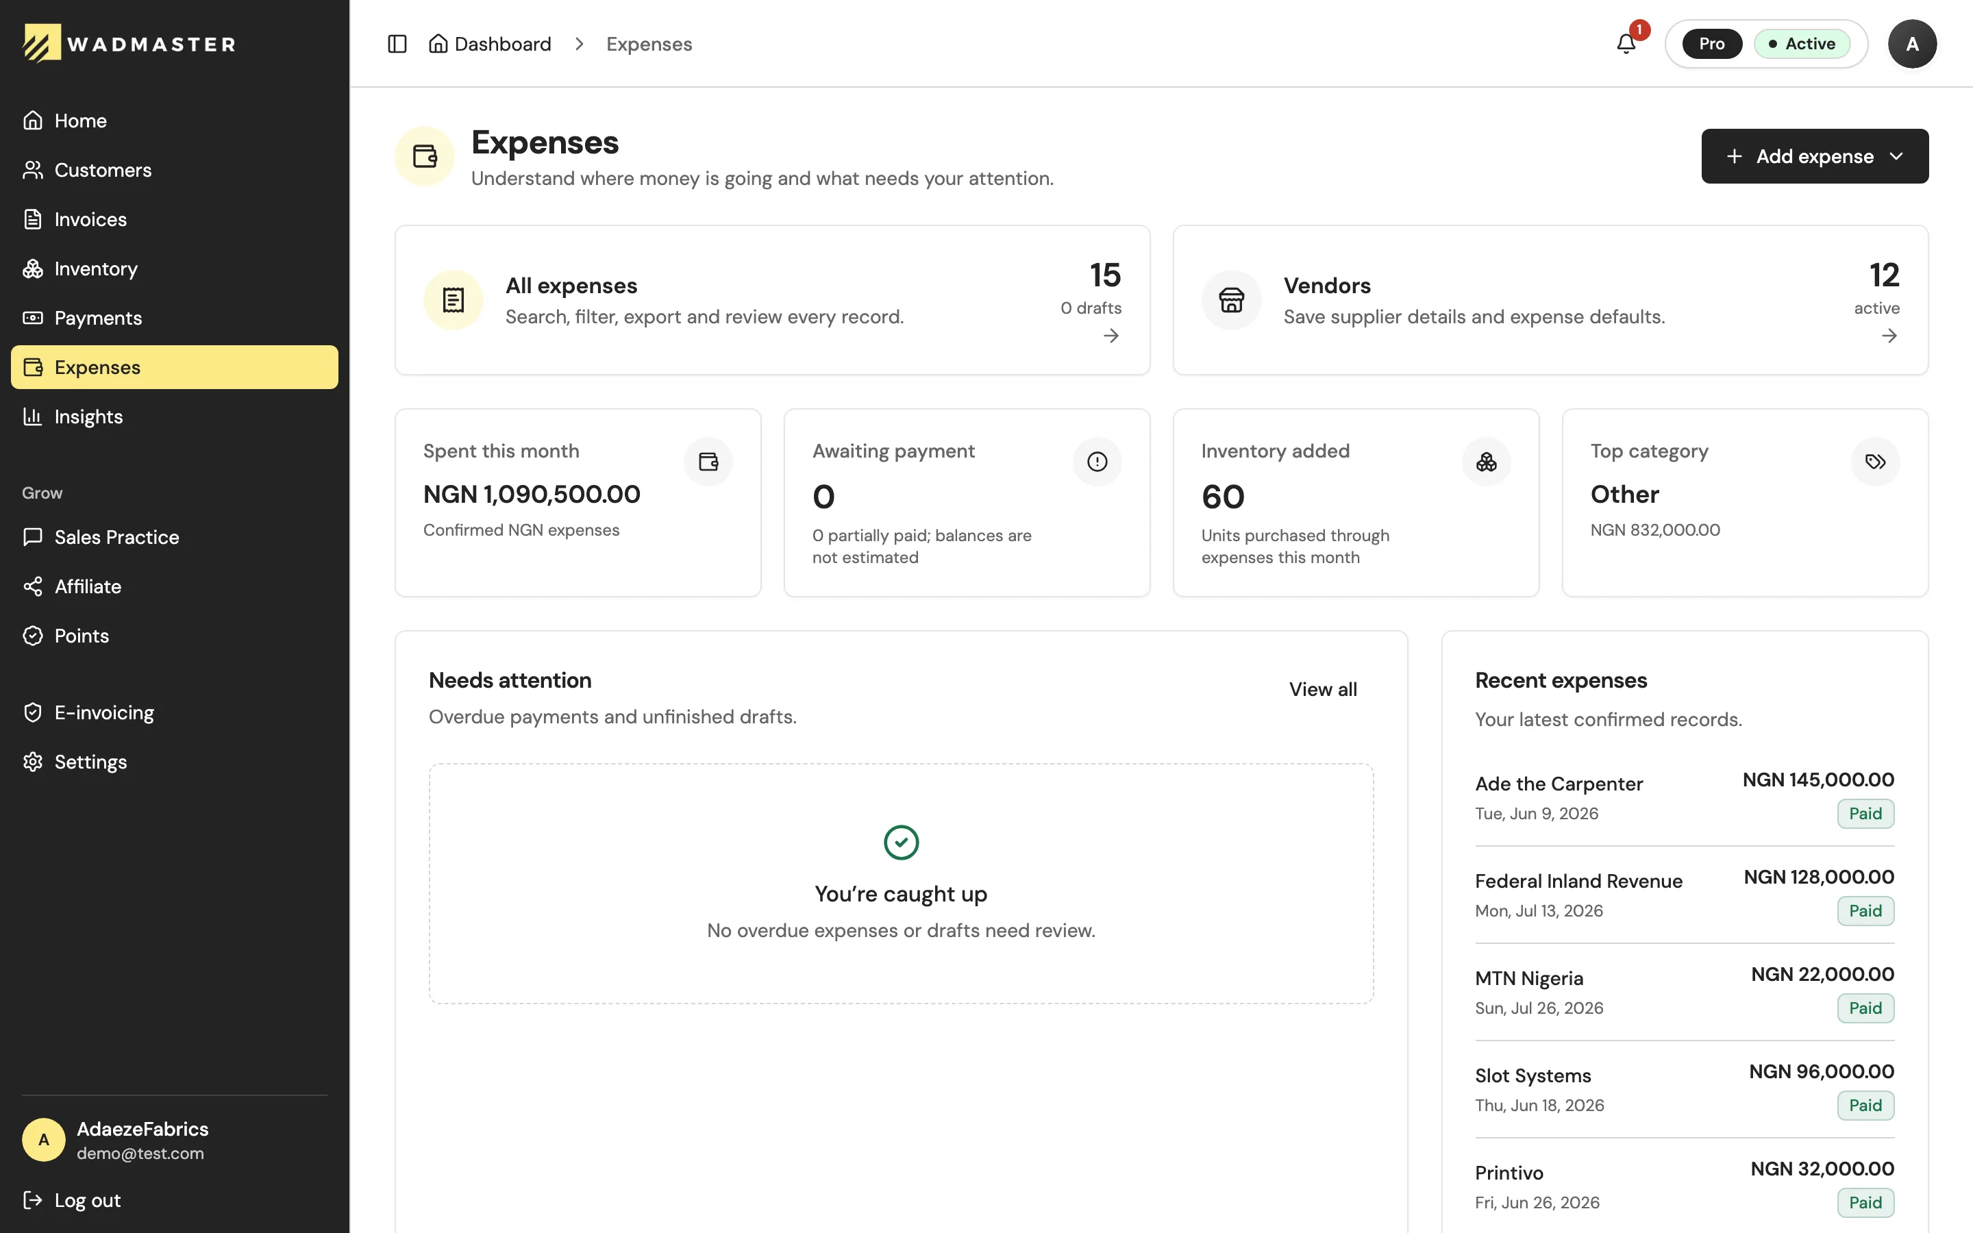Click the 15 expenses count
Image resolution: width=1973 pixels, height=1233 pixels.
click(1105, 275)
